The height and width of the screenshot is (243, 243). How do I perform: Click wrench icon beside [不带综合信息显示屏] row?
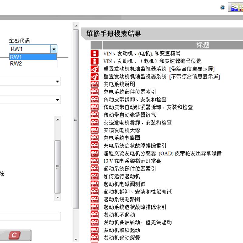94,77
